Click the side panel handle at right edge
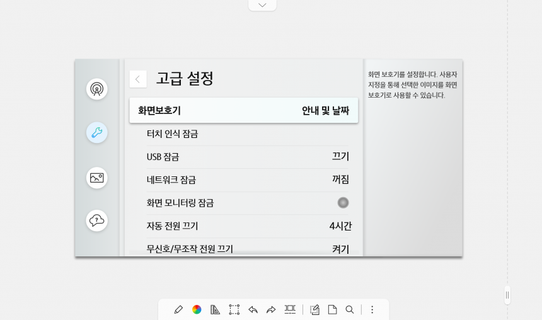This screenshot has height=320, width=542. pos(507,295)
